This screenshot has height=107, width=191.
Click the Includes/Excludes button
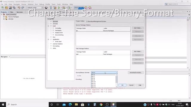(136, 73)
